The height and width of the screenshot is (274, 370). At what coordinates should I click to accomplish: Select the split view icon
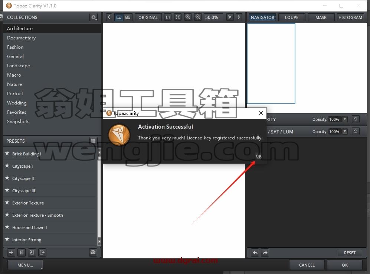tap(128, 17)
